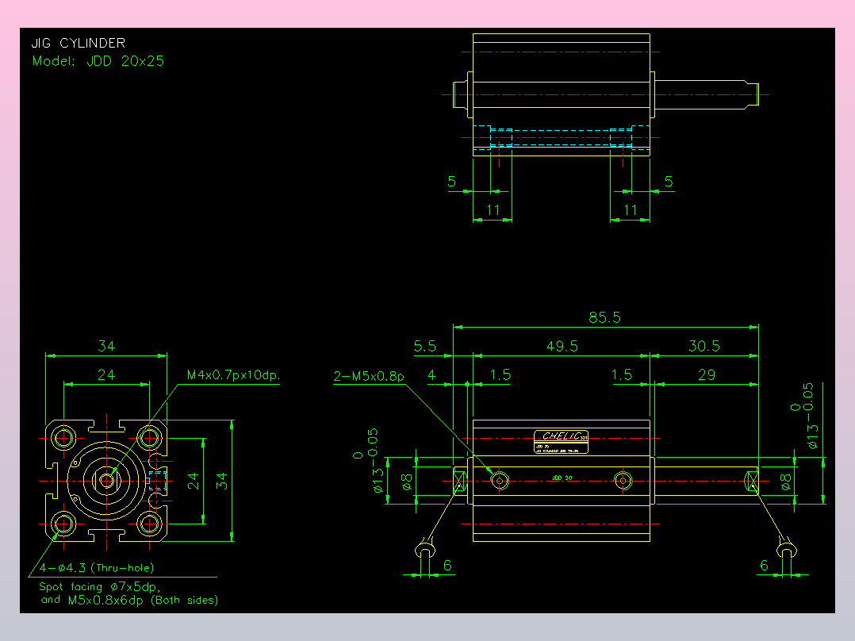Click the center bore of end view

click(x=106, y=481)
